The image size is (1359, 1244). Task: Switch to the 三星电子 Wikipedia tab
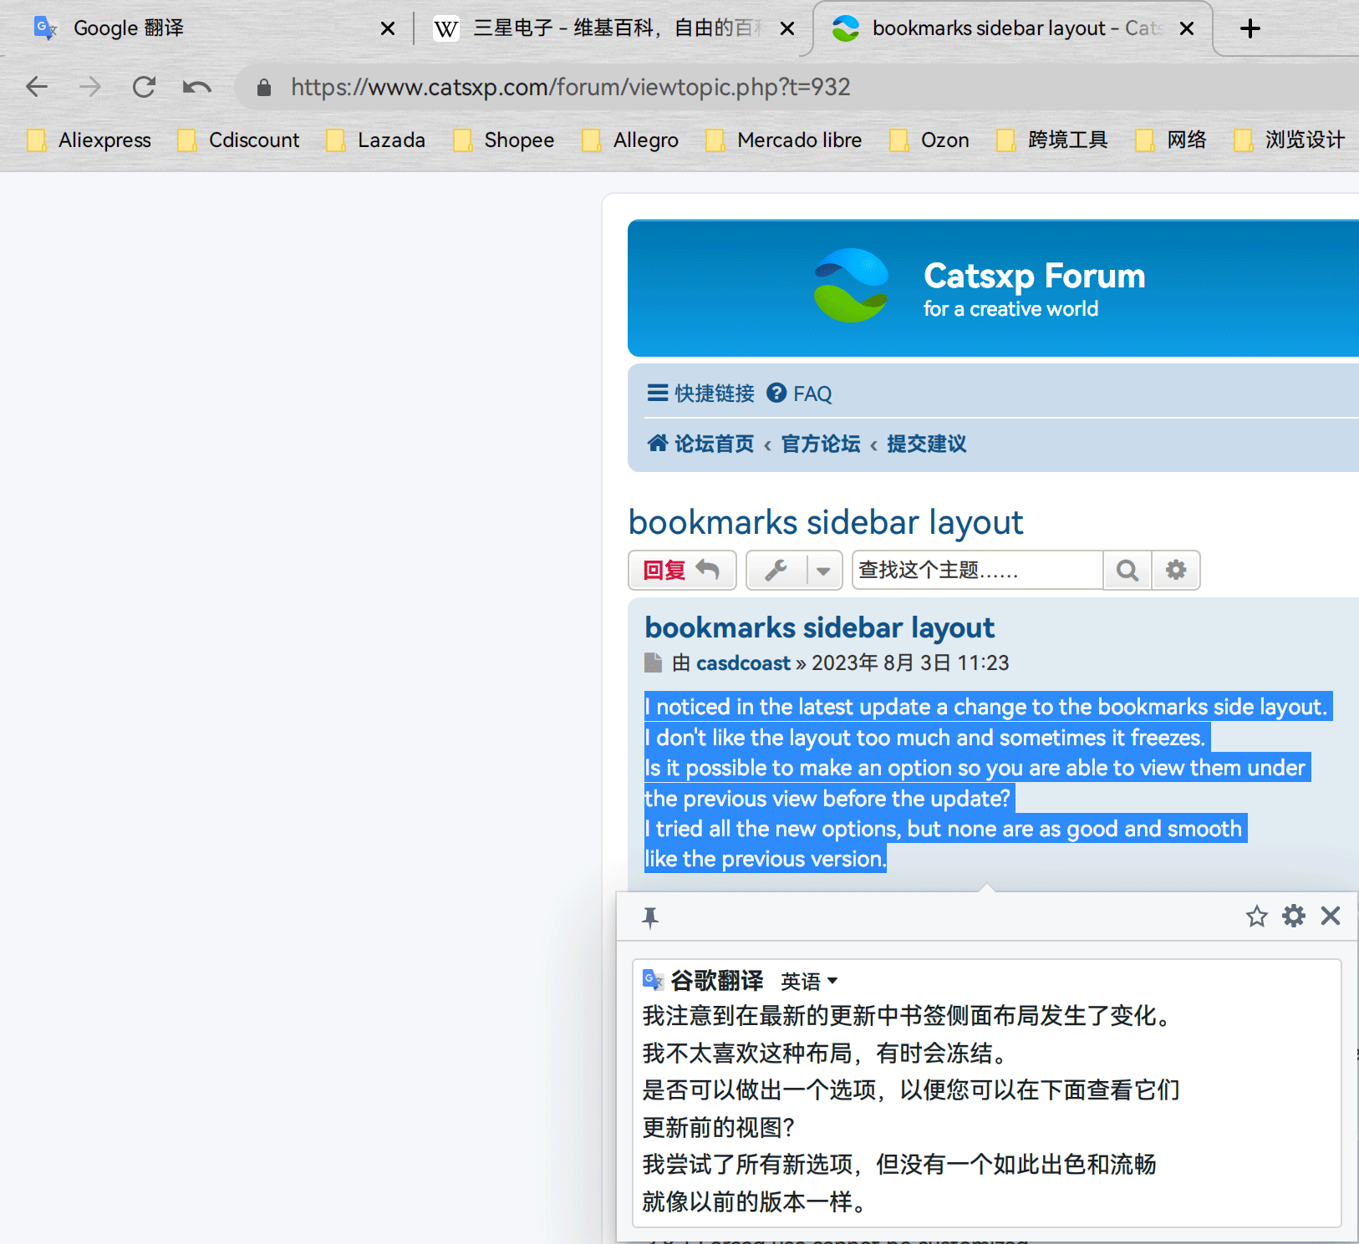tap(602, 28)
